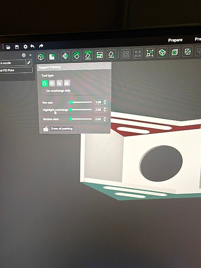Select the Circle tool type
The height and width of the screenshot is (268, 201).
[x=44, y=84]
